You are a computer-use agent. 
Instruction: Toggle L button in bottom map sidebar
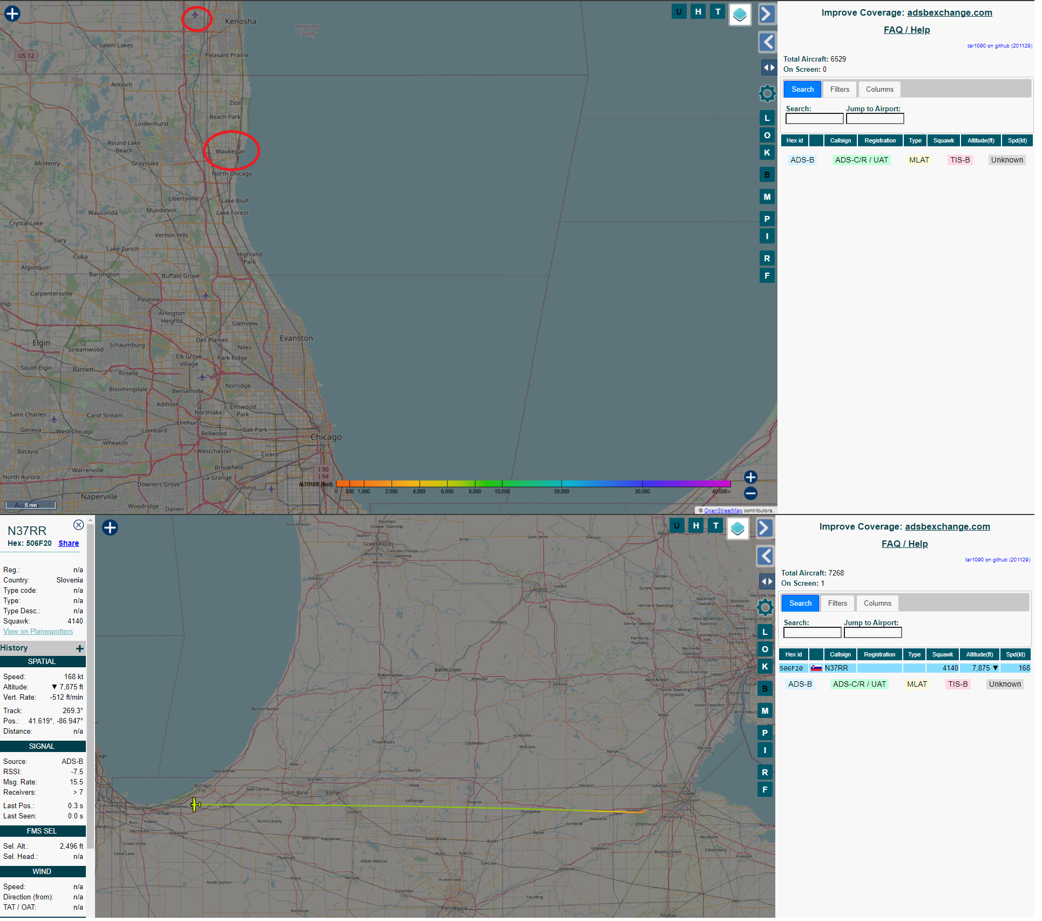(765, 633)
